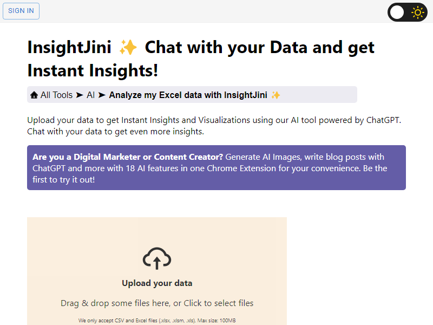The width and height of the screenshot is (433, 325).
Task: Toggle the dark/light theme switch
Action: 407,12
